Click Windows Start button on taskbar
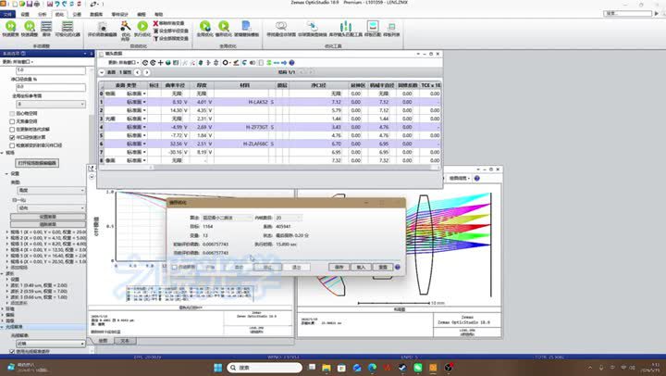 (218, 368)
